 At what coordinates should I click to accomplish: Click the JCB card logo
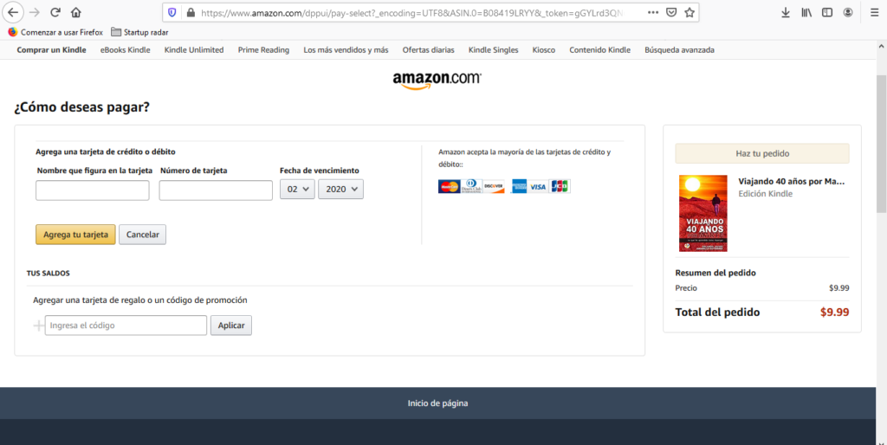[560, 186]
